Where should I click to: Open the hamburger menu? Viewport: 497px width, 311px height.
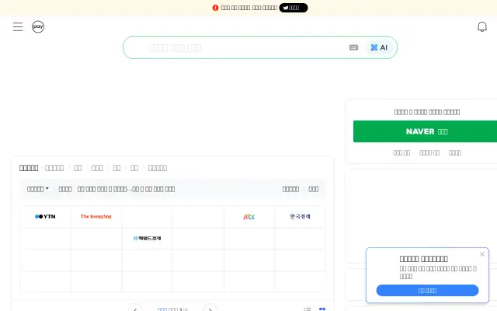click(18, 26)
